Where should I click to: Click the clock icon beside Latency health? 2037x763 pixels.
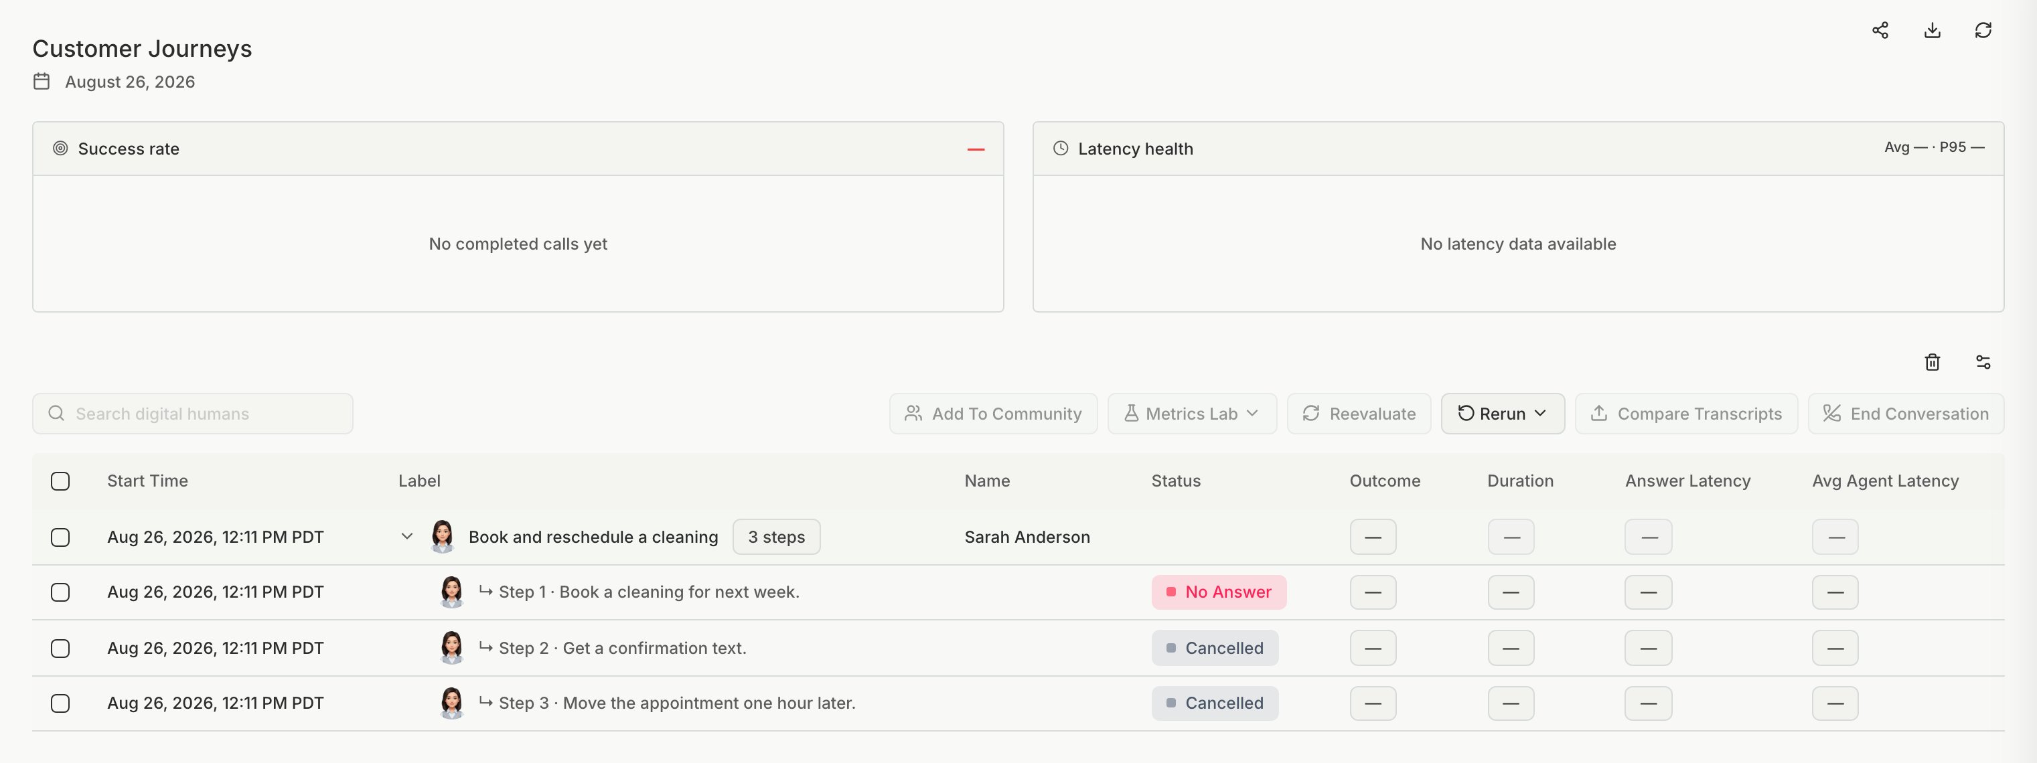click(1061, 148)
